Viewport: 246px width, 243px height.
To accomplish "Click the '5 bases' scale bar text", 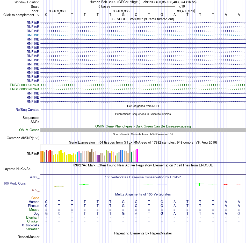I will tap(104, 6).
